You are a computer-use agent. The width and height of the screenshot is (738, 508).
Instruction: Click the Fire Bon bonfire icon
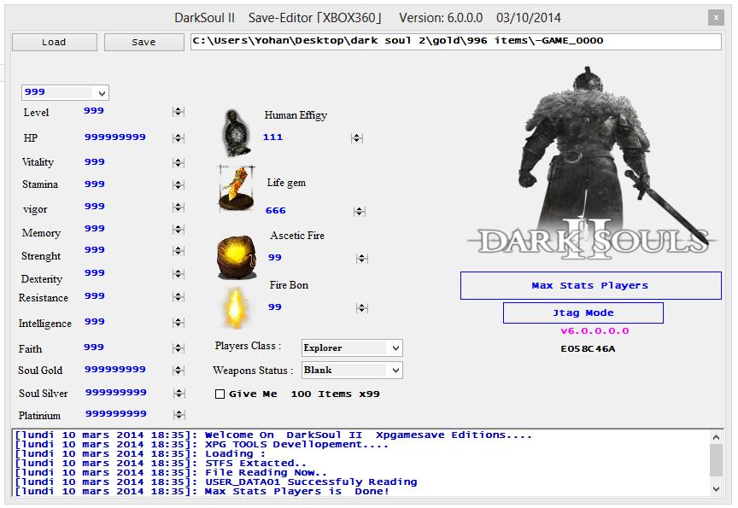233,307
